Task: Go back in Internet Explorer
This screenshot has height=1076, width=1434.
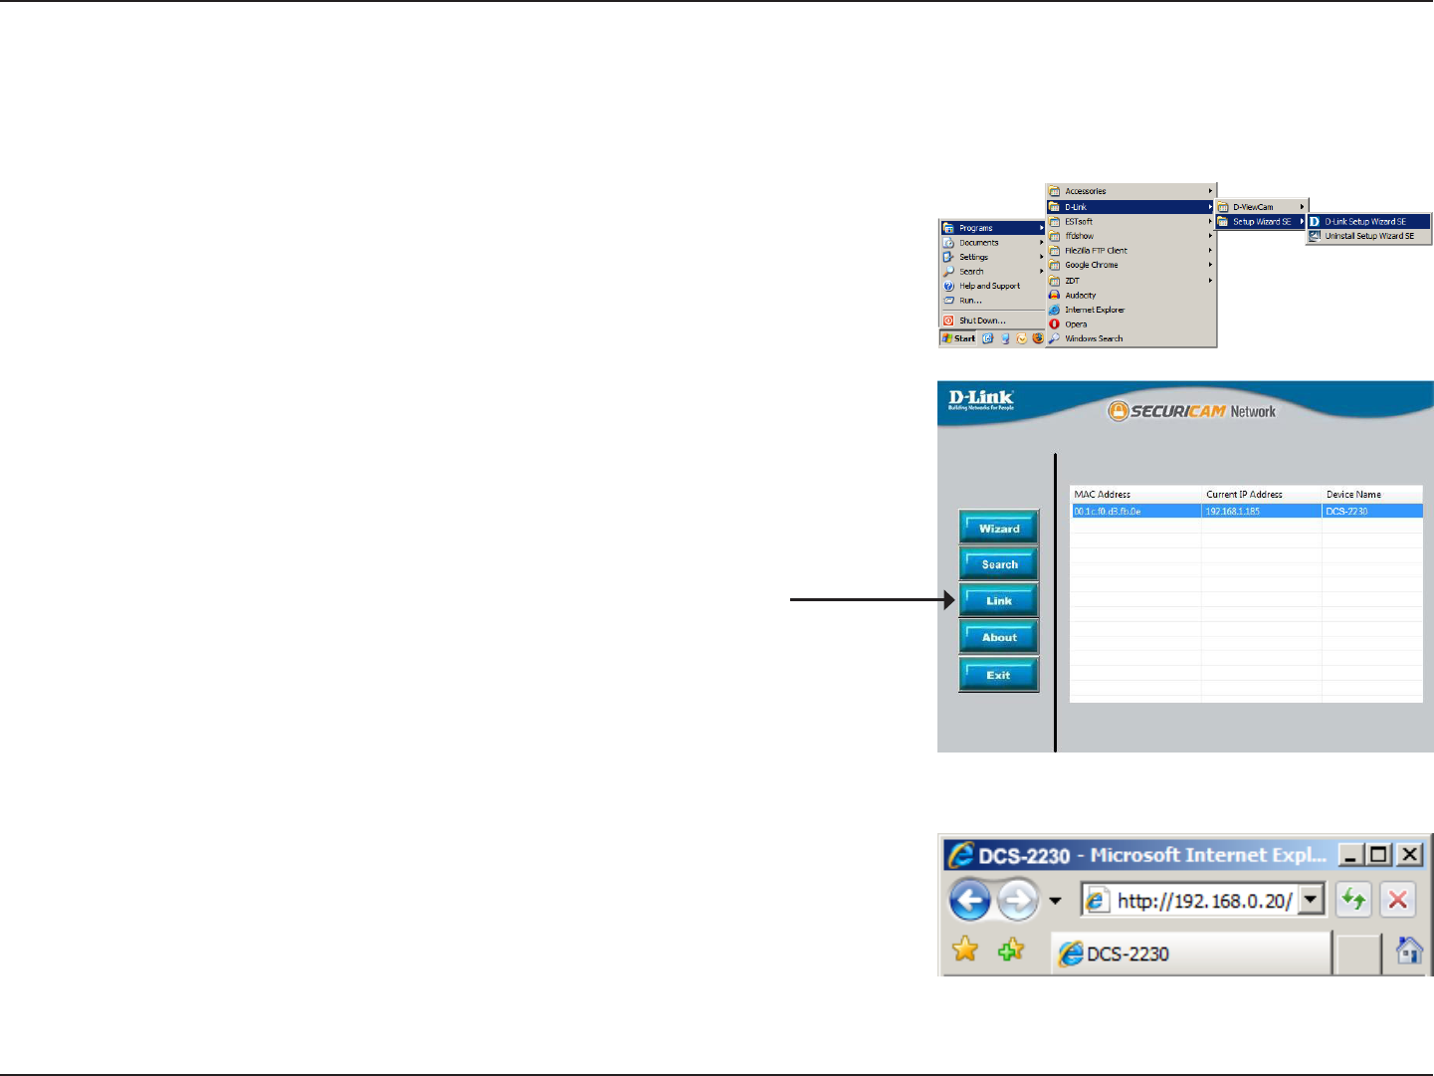Action: click(x=969, y=901)
